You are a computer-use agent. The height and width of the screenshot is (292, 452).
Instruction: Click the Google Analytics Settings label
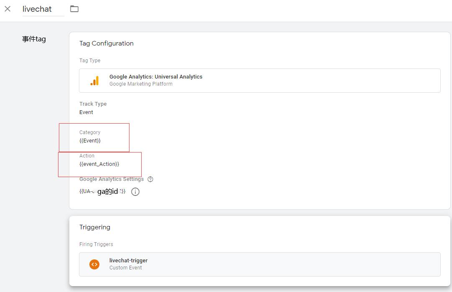(x=112, y=179)
